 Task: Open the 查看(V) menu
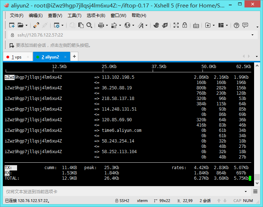point(55,16)
